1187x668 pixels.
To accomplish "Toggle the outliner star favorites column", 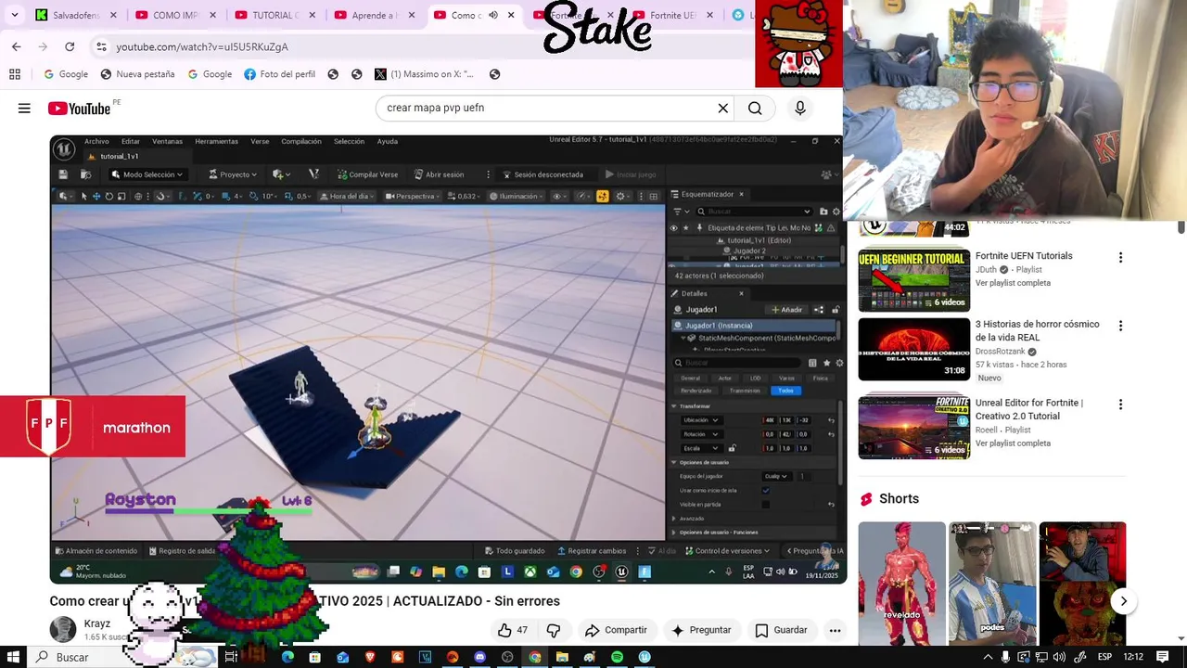I will click(686, 227).
